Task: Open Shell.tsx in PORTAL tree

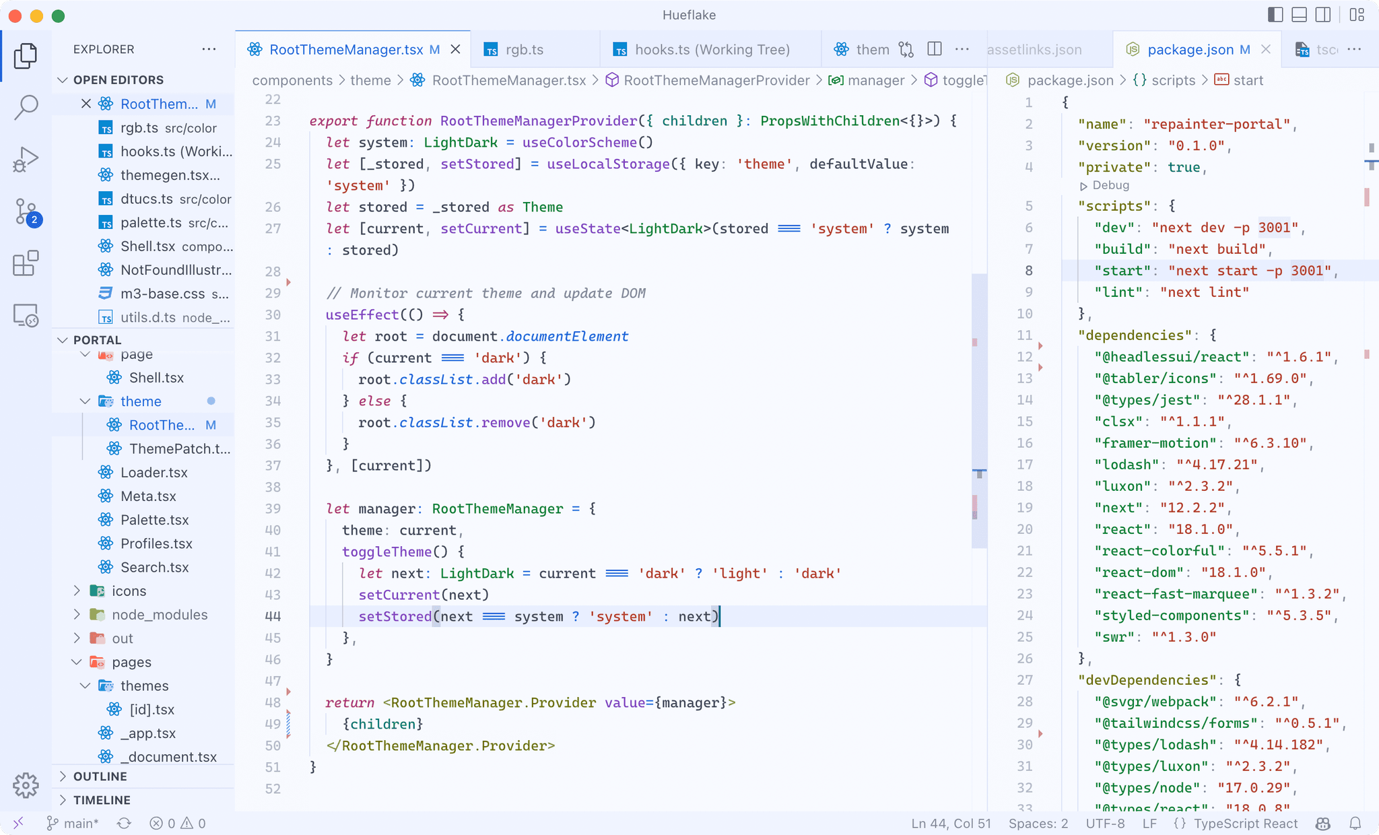Action: point(156,378)
